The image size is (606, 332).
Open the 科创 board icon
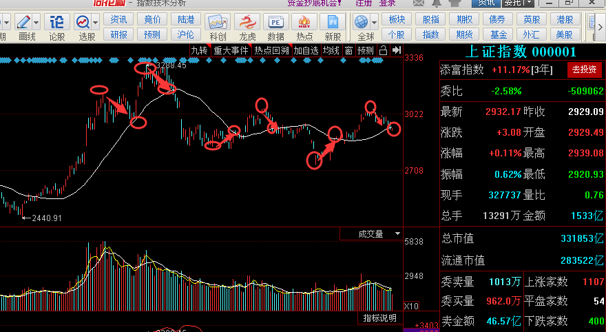[x=218, y=23]
